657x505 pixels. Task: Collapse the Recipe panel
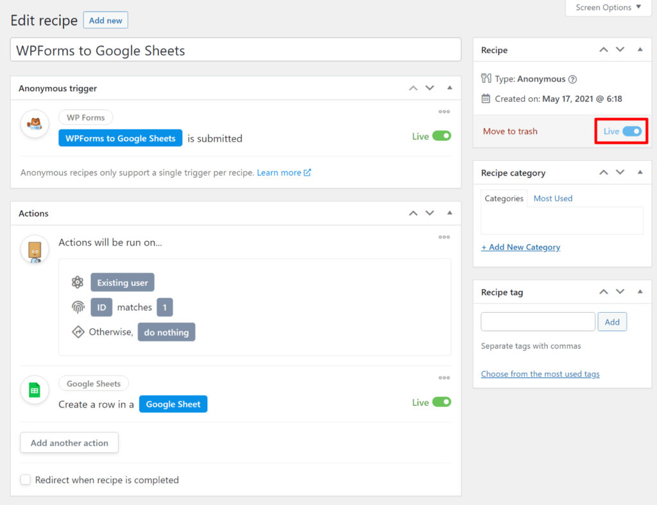click(x=640, y=49)
